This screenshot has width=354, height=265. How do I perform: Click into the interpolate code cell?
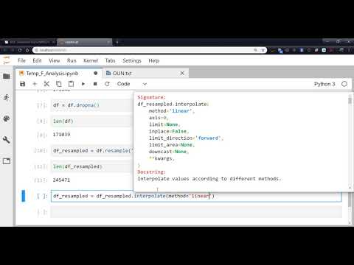(x=196, y=196)
